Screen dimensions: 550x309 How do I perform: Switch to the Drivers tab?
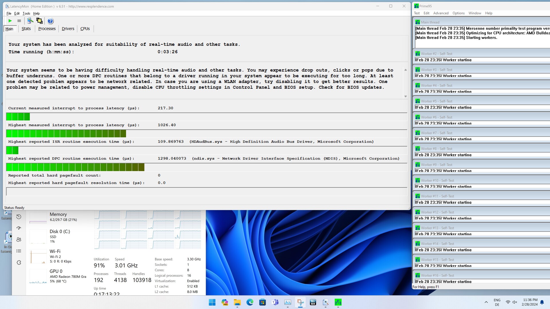(x=68, y=29)
